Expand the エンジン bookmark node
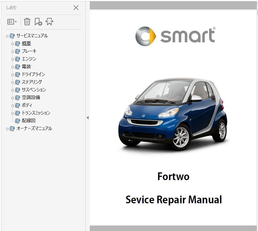The height and width of the screenshot is (231, 258). click(13, 59)
